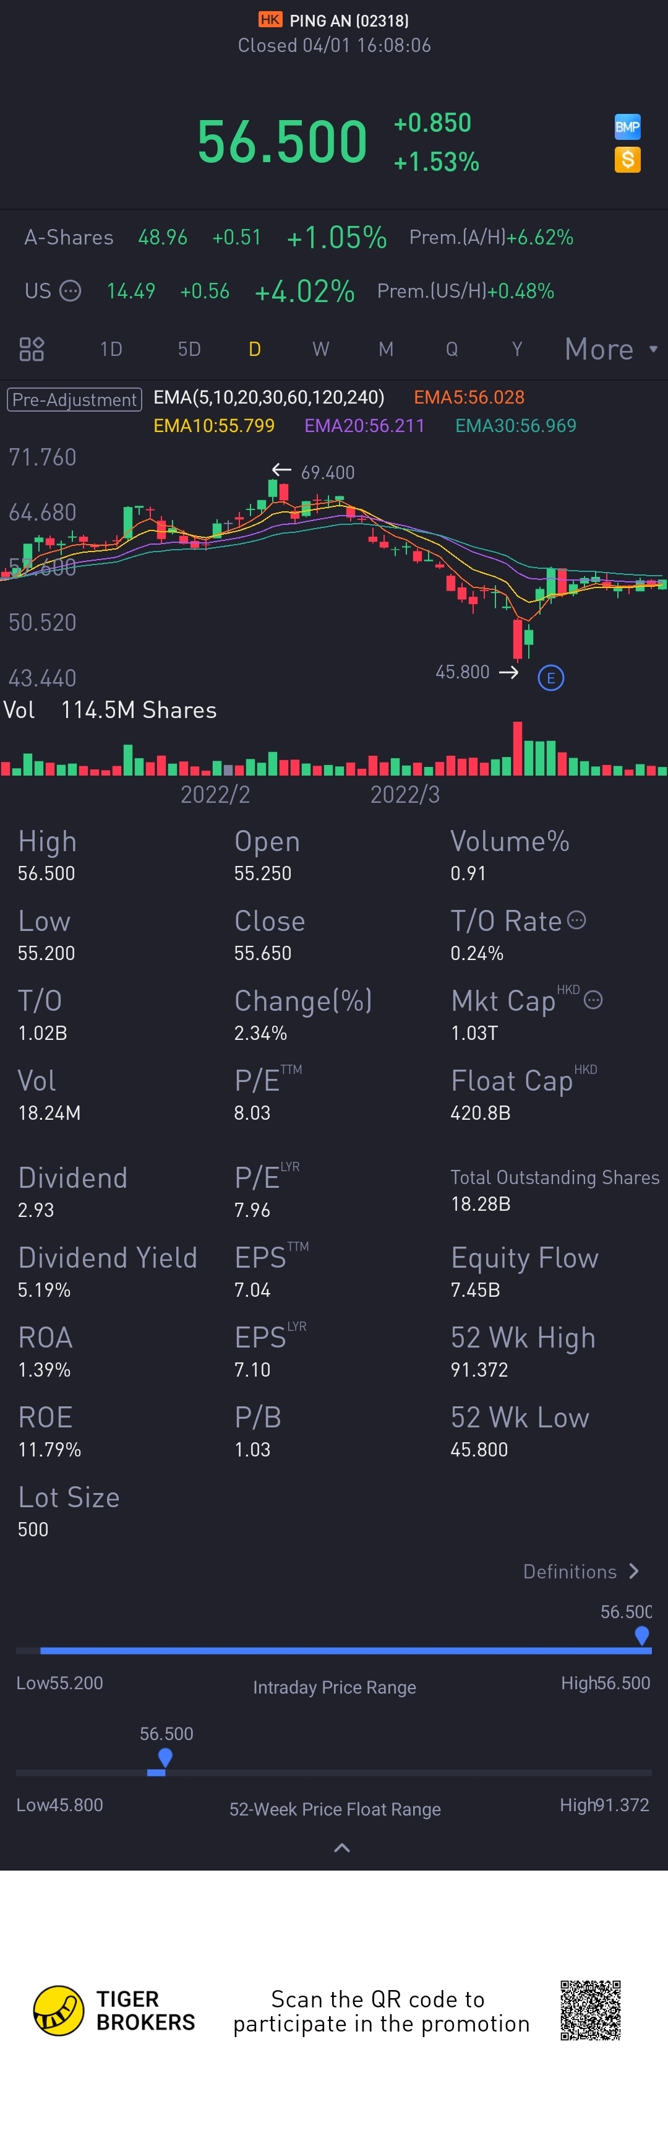
Task: Tap the orange dollar sign icon
Action: [x=627, y=160]
